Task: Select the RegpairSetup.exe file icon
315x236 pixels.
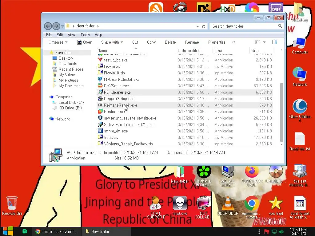Action: [100, 99]
